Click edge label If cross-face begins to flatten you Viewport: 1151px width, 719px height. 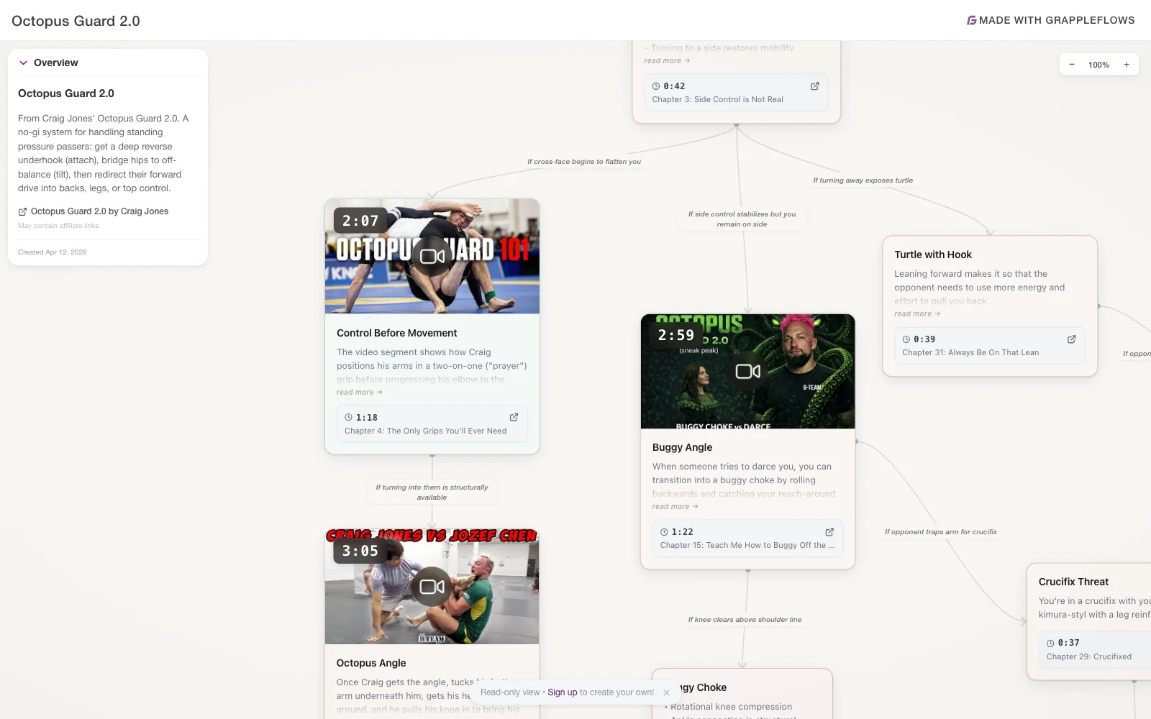[x=584, y=162]
